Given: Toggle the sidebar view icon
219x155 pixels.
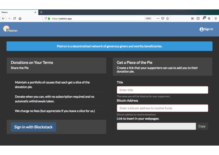Looking at the screenshot, I should [x=198, y=19].
